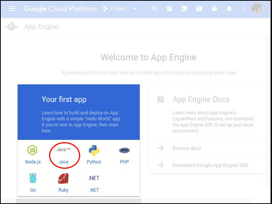Select the Node.js icon
The image size is (272, 204).
(33, 150)
